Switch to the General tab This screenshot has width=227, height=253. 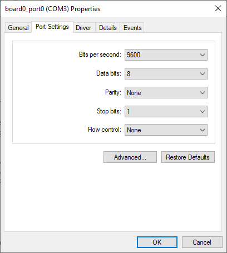tap(18, 28)
